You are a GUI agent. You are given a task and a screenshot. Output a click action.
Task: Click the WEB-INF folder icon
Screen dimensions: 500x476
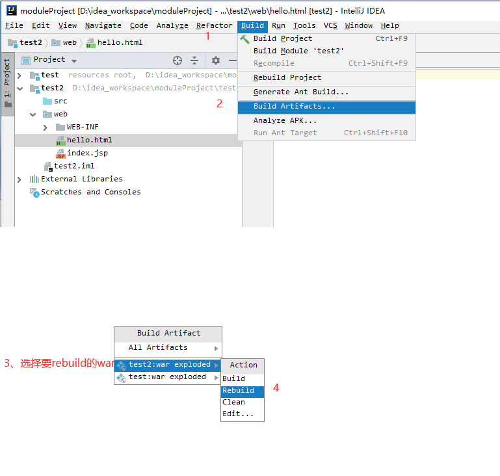coord(60,127)
